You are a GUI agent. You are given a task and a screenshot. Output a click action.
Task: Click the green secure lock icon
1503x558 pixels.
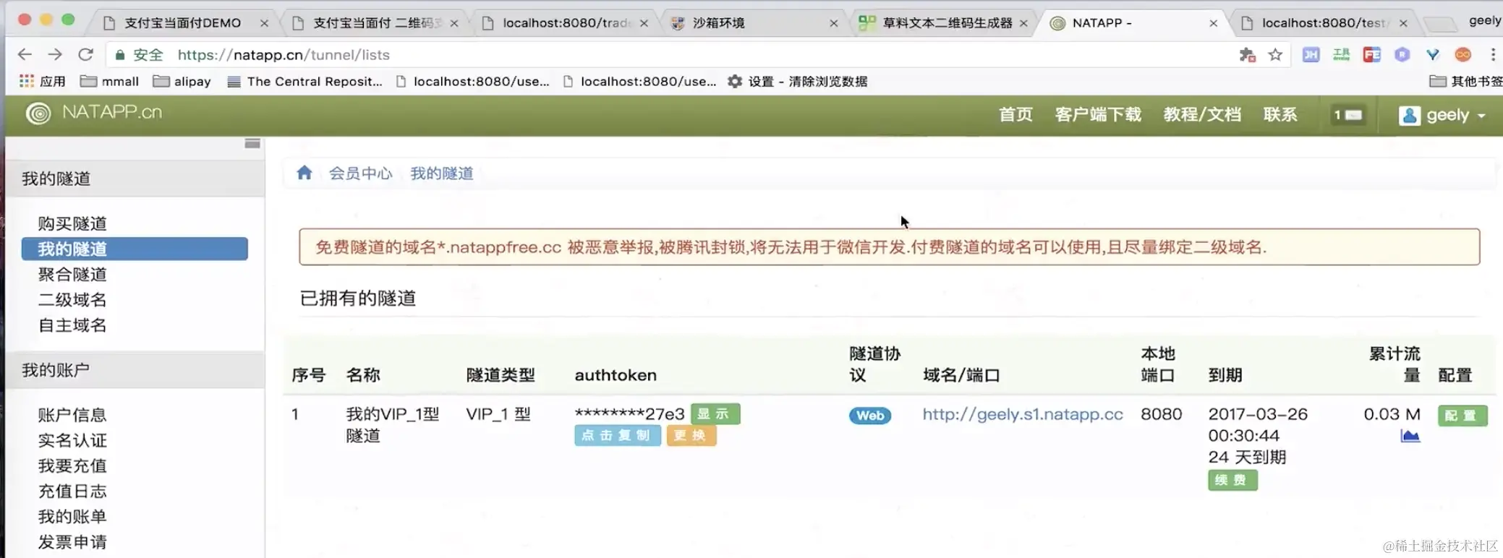(120, 55)
